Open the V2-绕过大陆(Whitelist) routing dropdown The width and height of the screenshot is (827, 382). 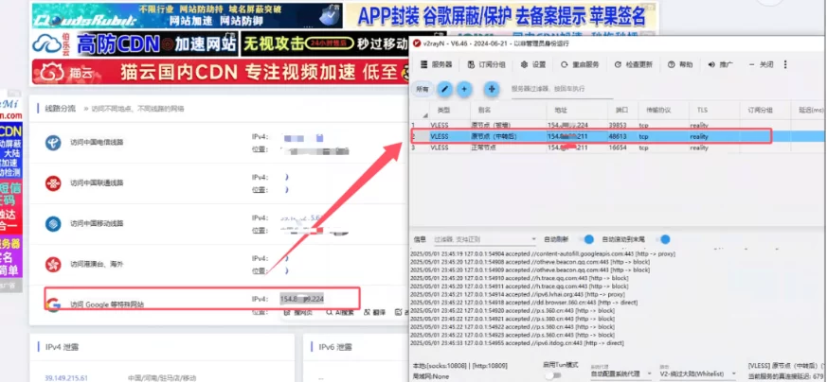point(699,373)
